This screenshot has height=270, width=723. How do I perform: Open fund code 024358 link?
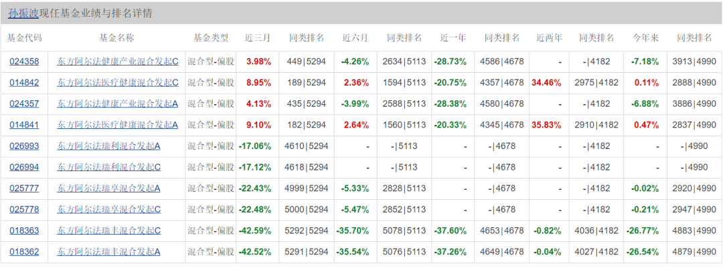point(24,61)
